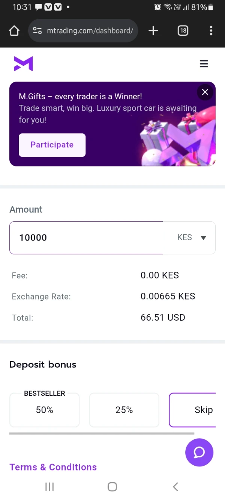The width and height of the screenshot is (225, 501).
Task: Open the browser three-dot menu
Action: 211,30
